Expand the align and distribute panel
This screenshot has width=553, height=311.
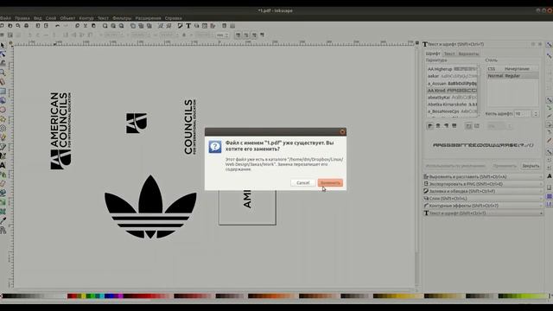coord(483,176)
